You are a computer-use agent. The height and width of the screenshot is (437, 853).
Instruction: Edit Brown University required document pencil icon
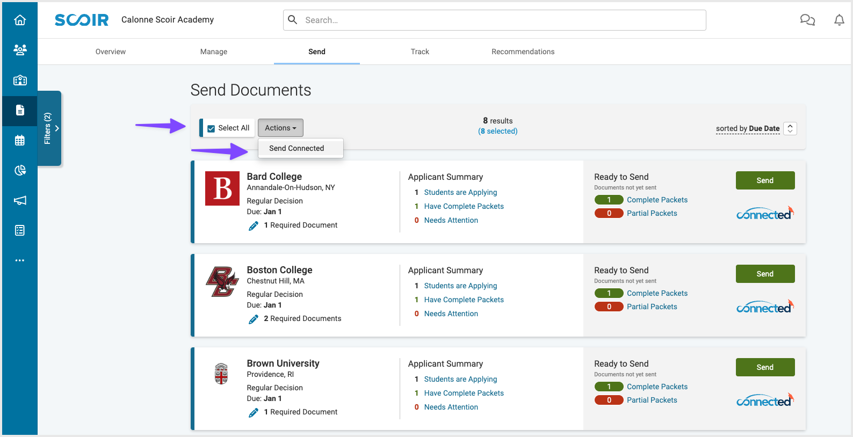point(254,413)
